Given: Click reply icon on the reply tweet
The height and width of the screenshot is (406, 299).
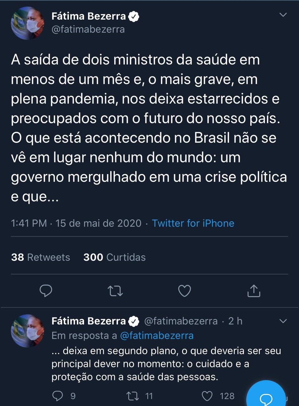Looking at the screenshot, I should 58,396.
